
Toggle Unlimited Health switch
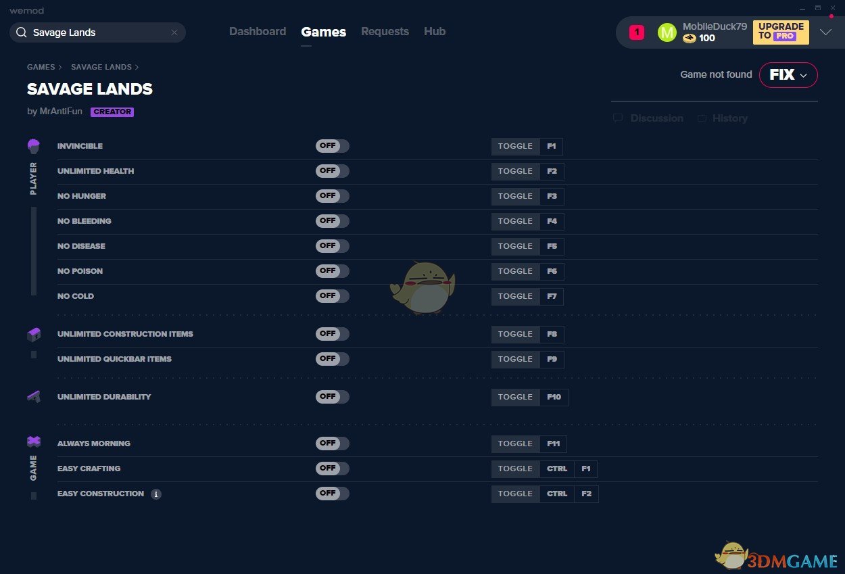coord(332,171)
